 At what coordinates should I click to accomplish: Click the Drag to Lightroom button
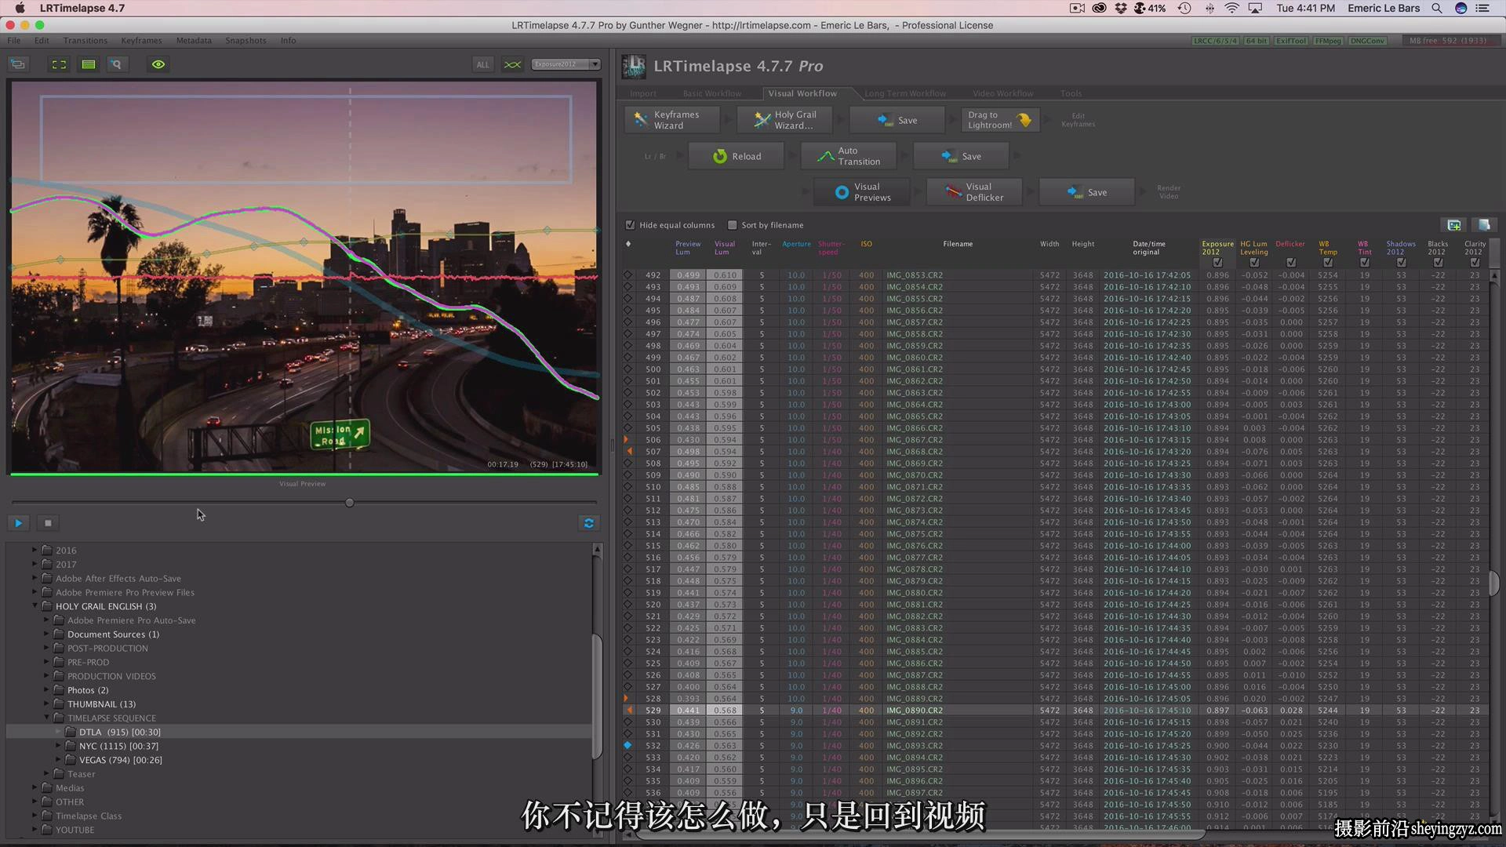(1000, 120)
